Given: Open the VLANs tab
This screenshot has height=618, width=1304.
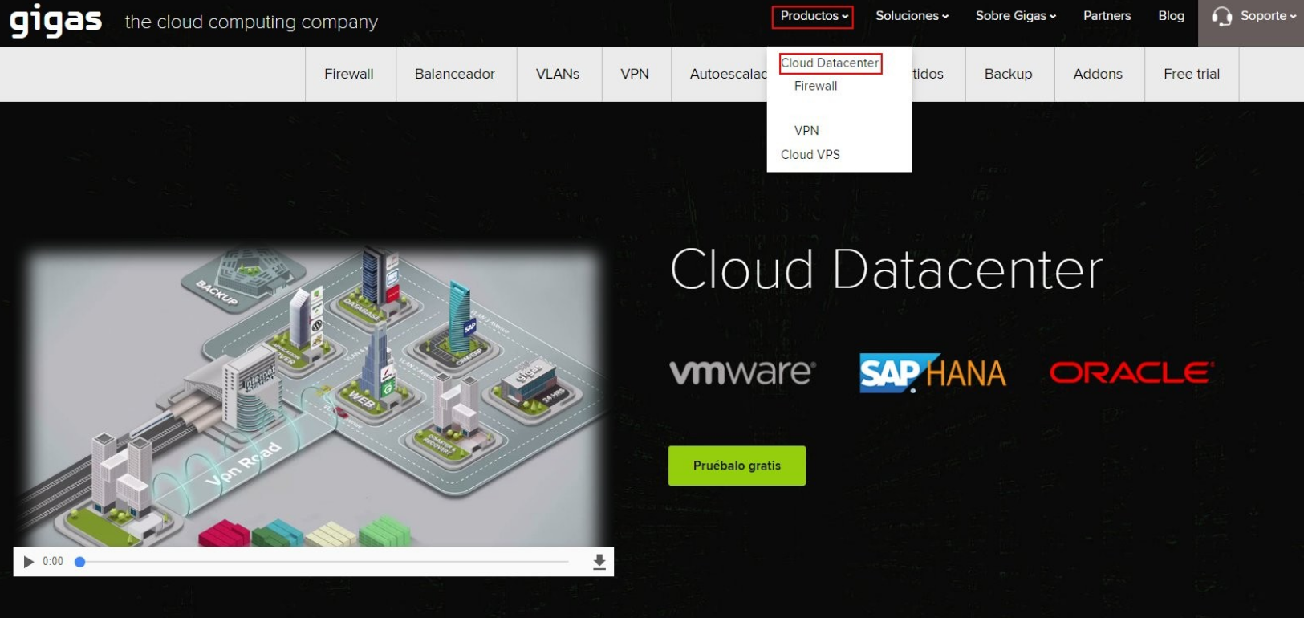Looking at the screenshot, I should click(558, 74).
